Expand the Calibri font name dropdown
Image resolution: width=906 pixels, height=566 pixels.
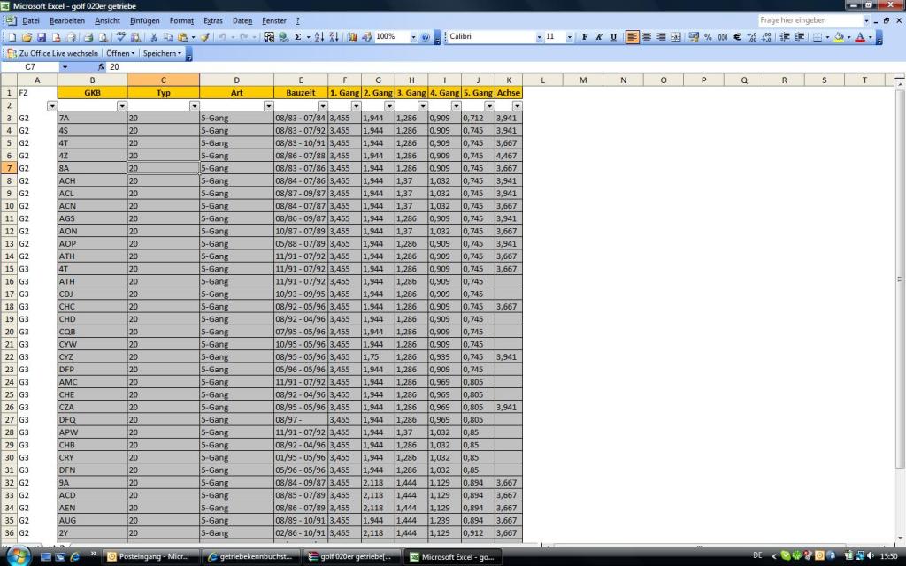pos(539,37)
